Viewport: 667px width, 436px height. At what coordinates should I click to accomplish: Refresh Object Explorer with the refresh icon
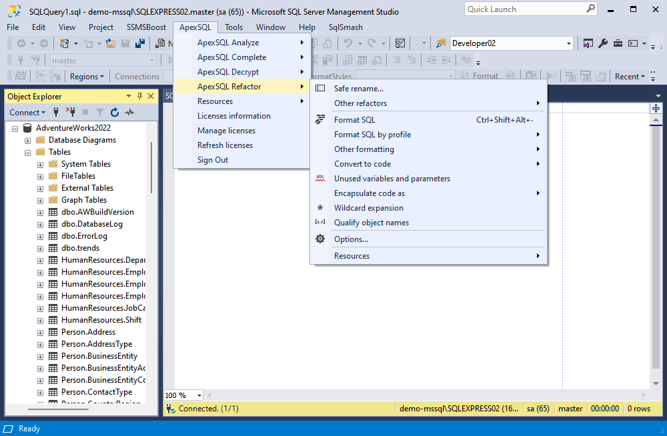[115, 112]
